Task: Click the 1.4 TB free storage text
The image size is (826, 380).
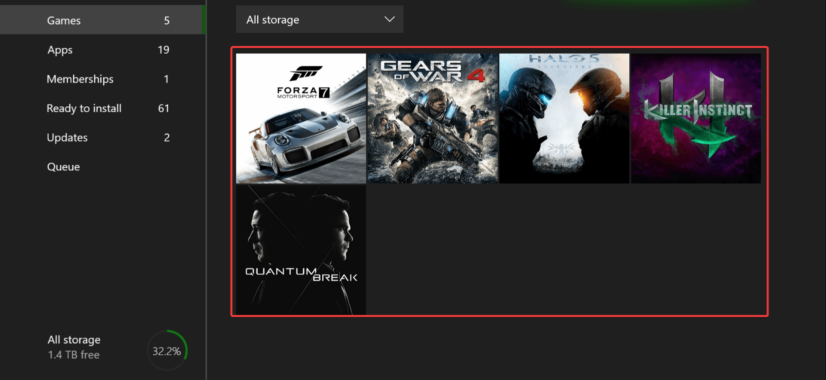Action: click(x=74, y=355)
